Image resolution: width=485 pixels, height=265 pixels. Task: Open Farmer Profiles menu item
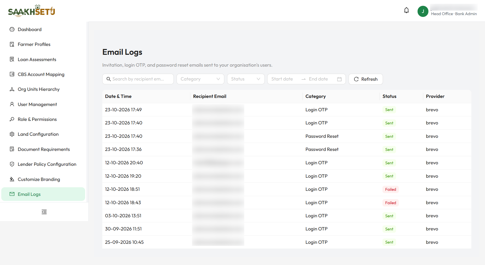(x=43, y=44)
